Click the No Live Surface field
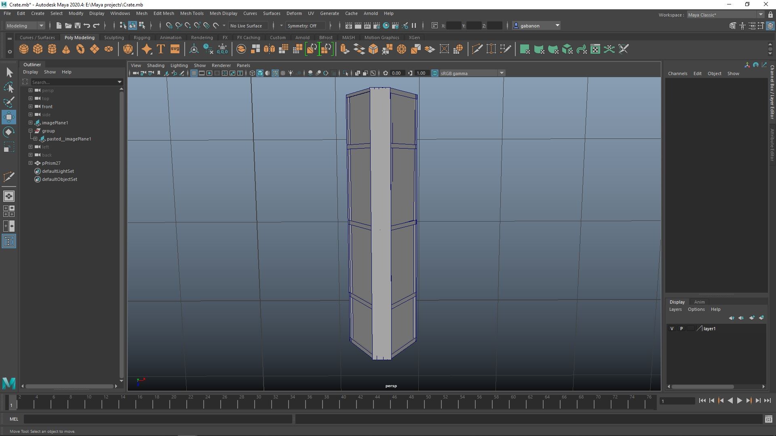Viewport: 776px width, 436px height. [246, 25]
